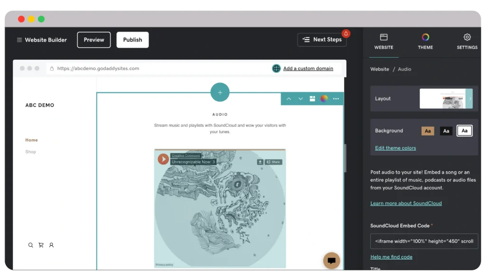
Task: Click the shopping cart icon
Action: pos(41,245)
